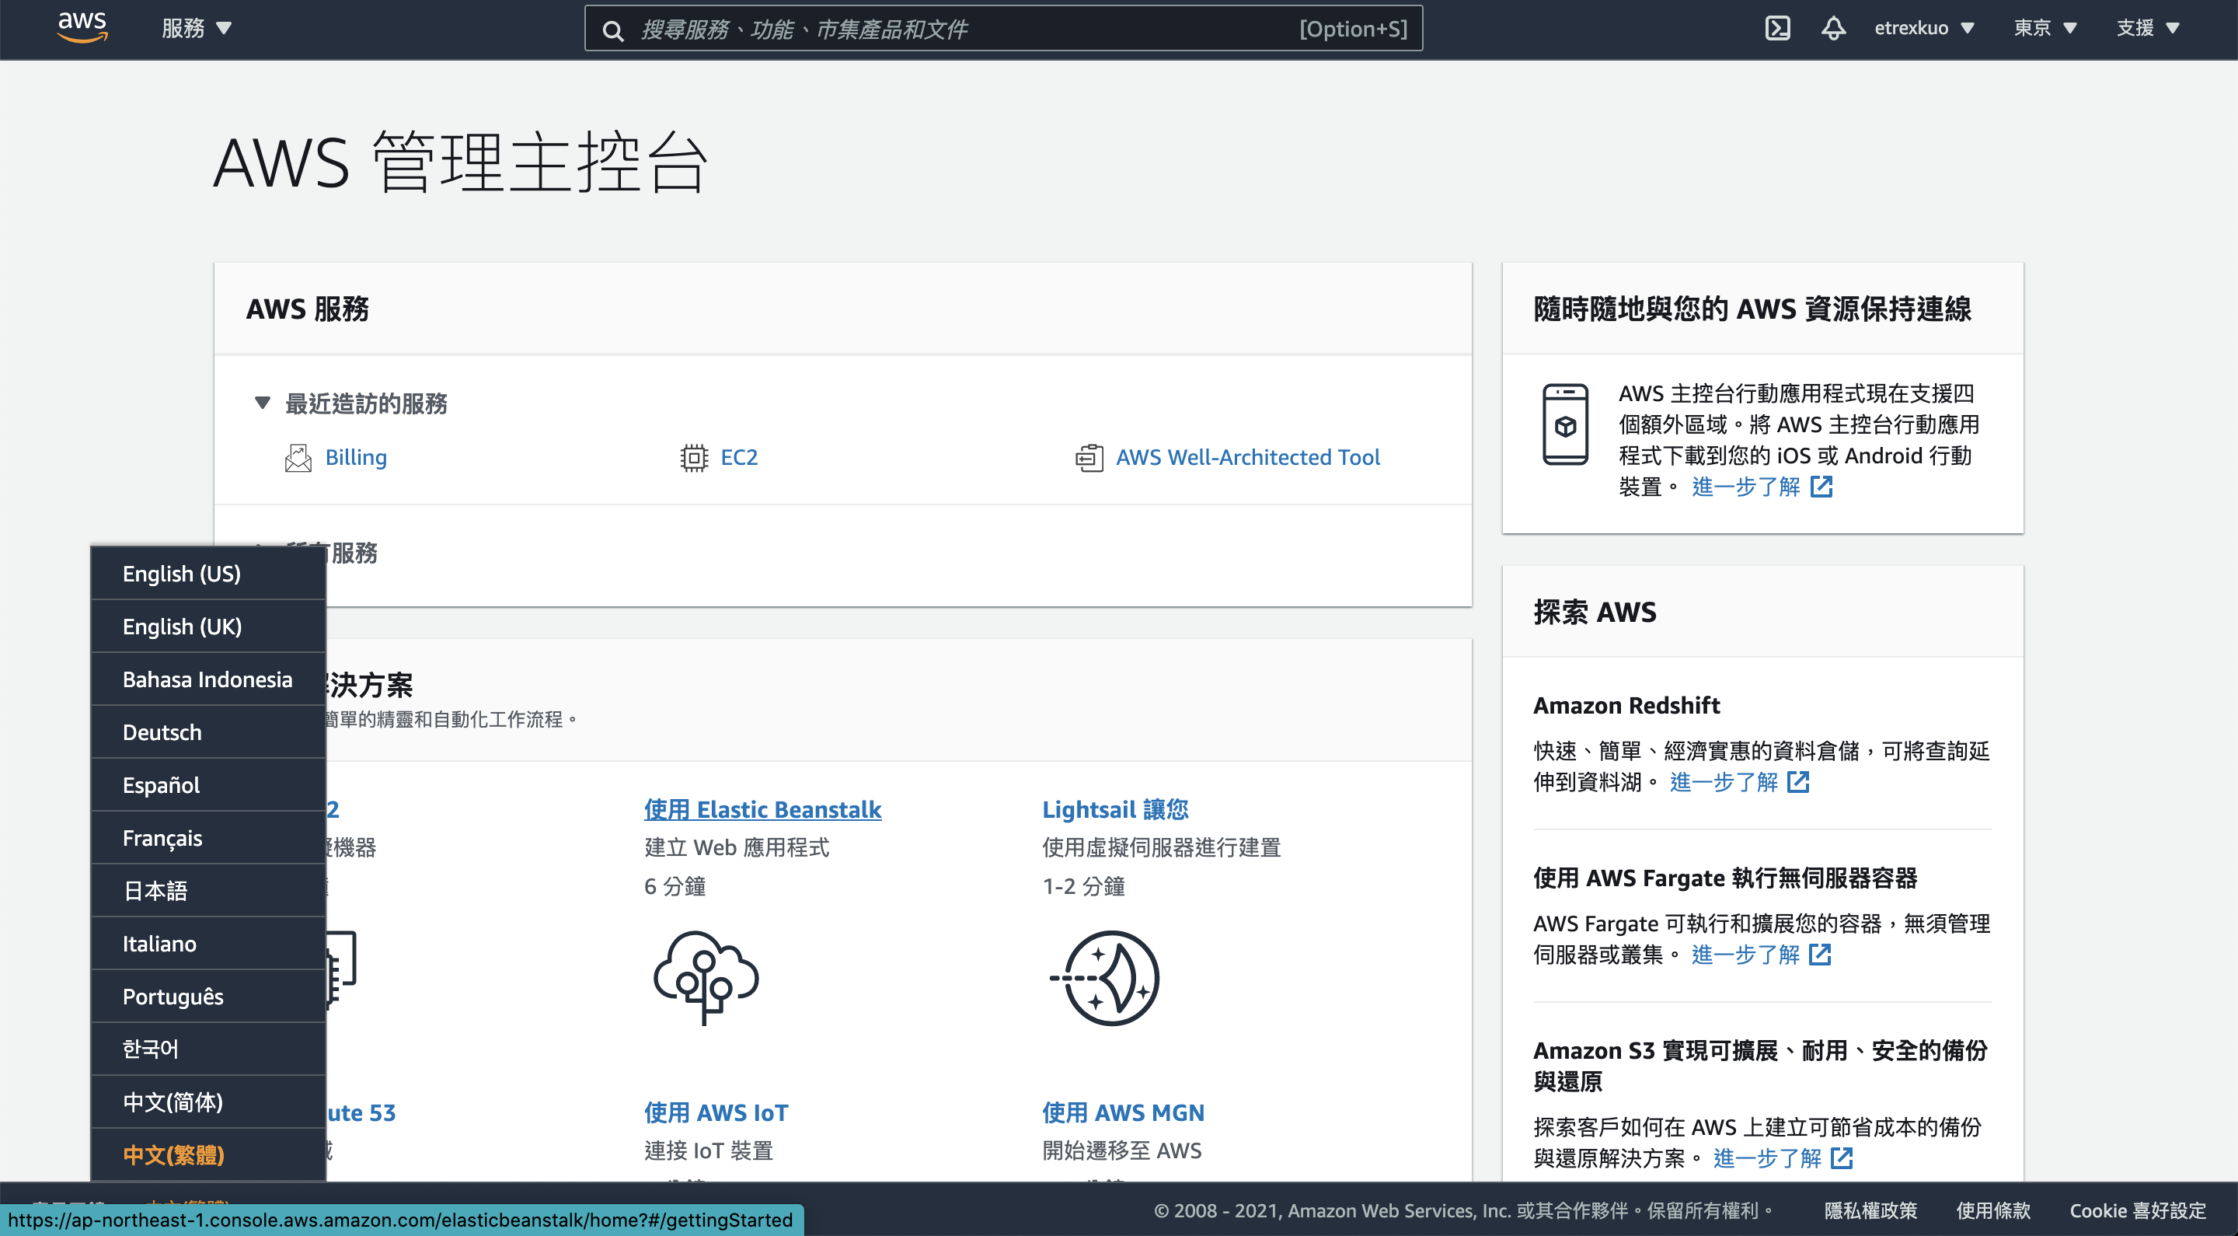This screenshot has height=1236, width=2238.
Task: Select 한국어 language
Action: [208, 1049]
